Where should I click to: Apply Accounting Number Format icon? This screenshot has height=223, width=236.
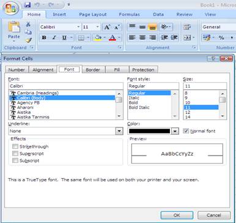click(206, 37)
